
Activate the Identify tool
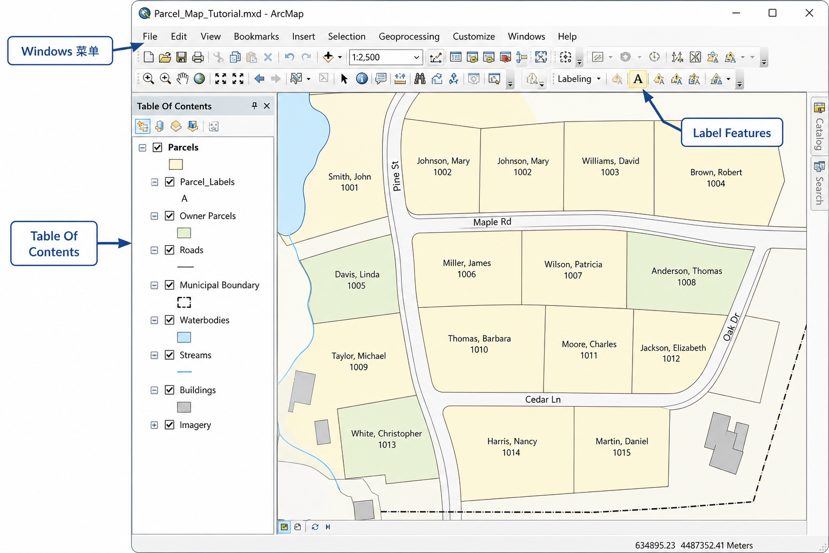pos(362,79)
